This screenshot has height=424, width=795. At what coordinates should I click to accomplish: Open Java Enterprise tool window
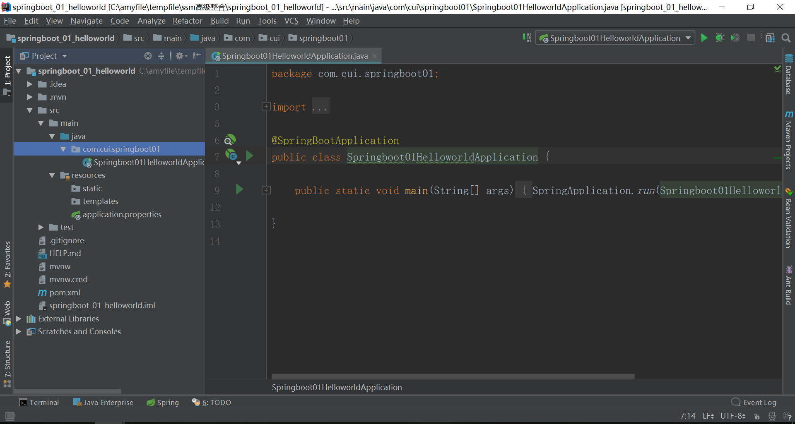(x=104, y=402)
